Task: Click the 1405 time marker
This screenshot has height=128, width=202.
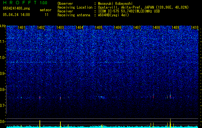Action: tap(99, 28)
